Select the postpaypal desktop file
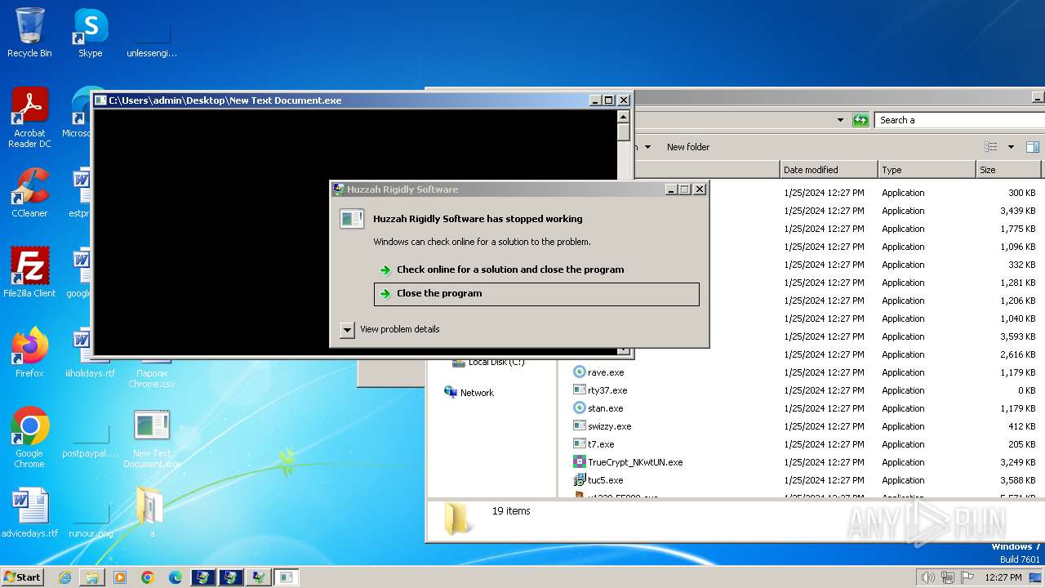Viewport: 1045px width, 588px height. pyautogui.click(x=90, y=438)
